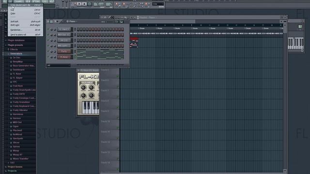
Task: Toggle mute LED on Purity channel
Action: pyautogui.click(x=48, y=51)
